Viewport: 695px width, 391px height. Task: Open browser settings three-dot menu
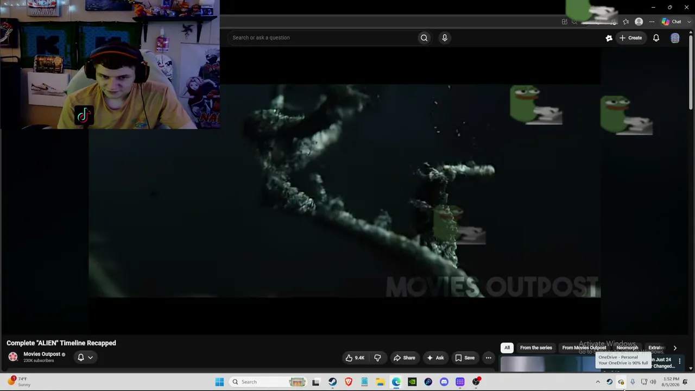tap(652, 22)
